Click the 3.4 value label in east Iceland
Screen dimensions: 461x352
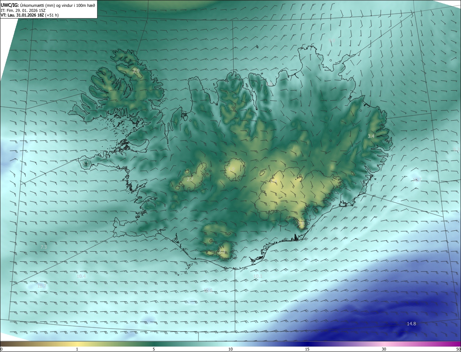[x=371, y=136]
